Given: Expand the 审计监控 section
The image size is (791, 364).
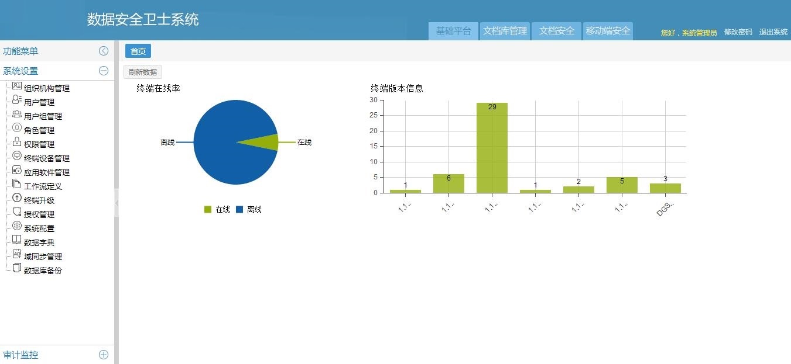Looking at the screenshot, I should (104, 355).
